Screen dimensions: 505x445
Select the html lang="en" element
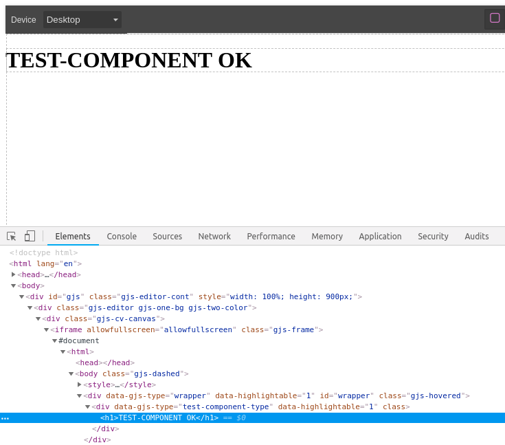[45, 263]
